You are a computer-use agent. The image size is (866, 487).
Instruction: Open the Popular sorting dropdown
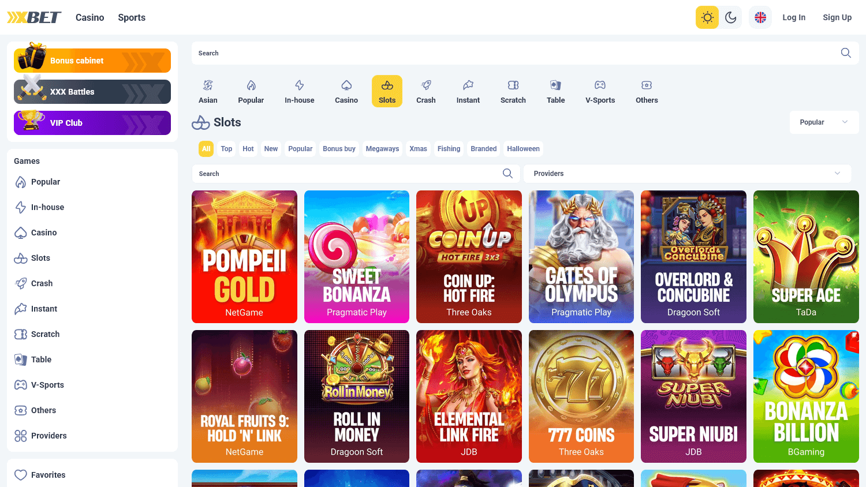point(824,122)
